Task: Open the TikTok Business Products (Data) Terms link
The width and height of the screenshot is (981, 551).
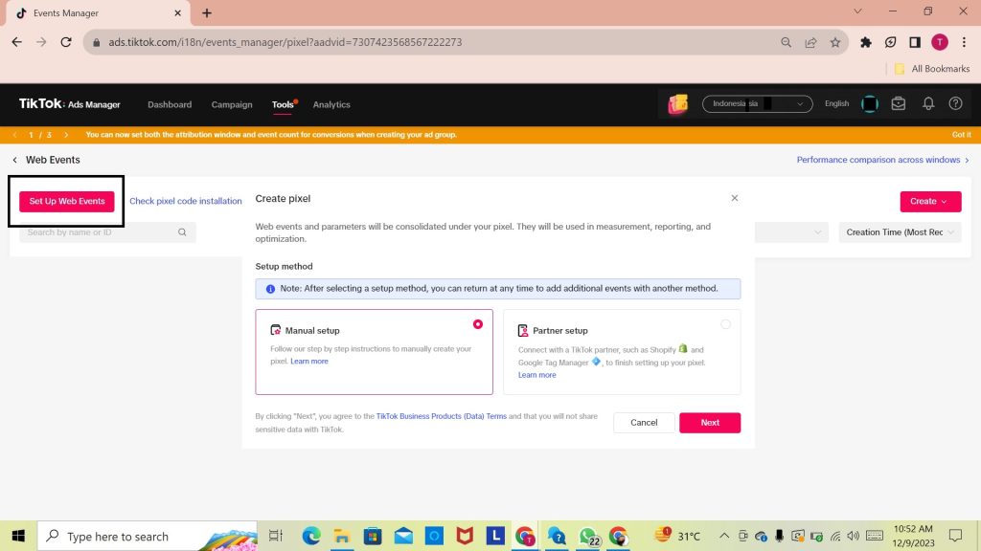Action: 441,416
